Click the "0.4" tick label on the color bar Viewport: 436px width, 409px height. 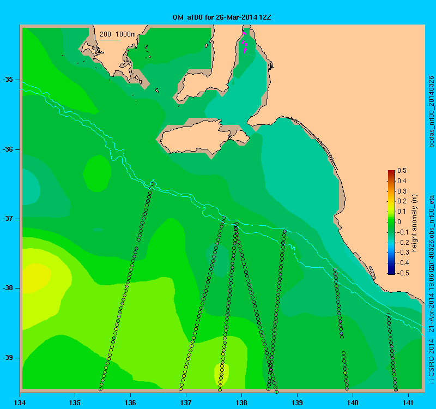coord(402,181)
